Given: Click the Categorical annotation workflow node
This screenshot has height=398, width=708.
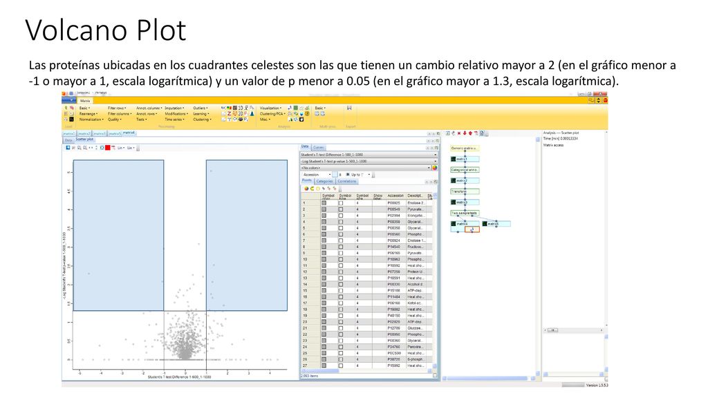Looking at the screenshot, I should point(465,170).
